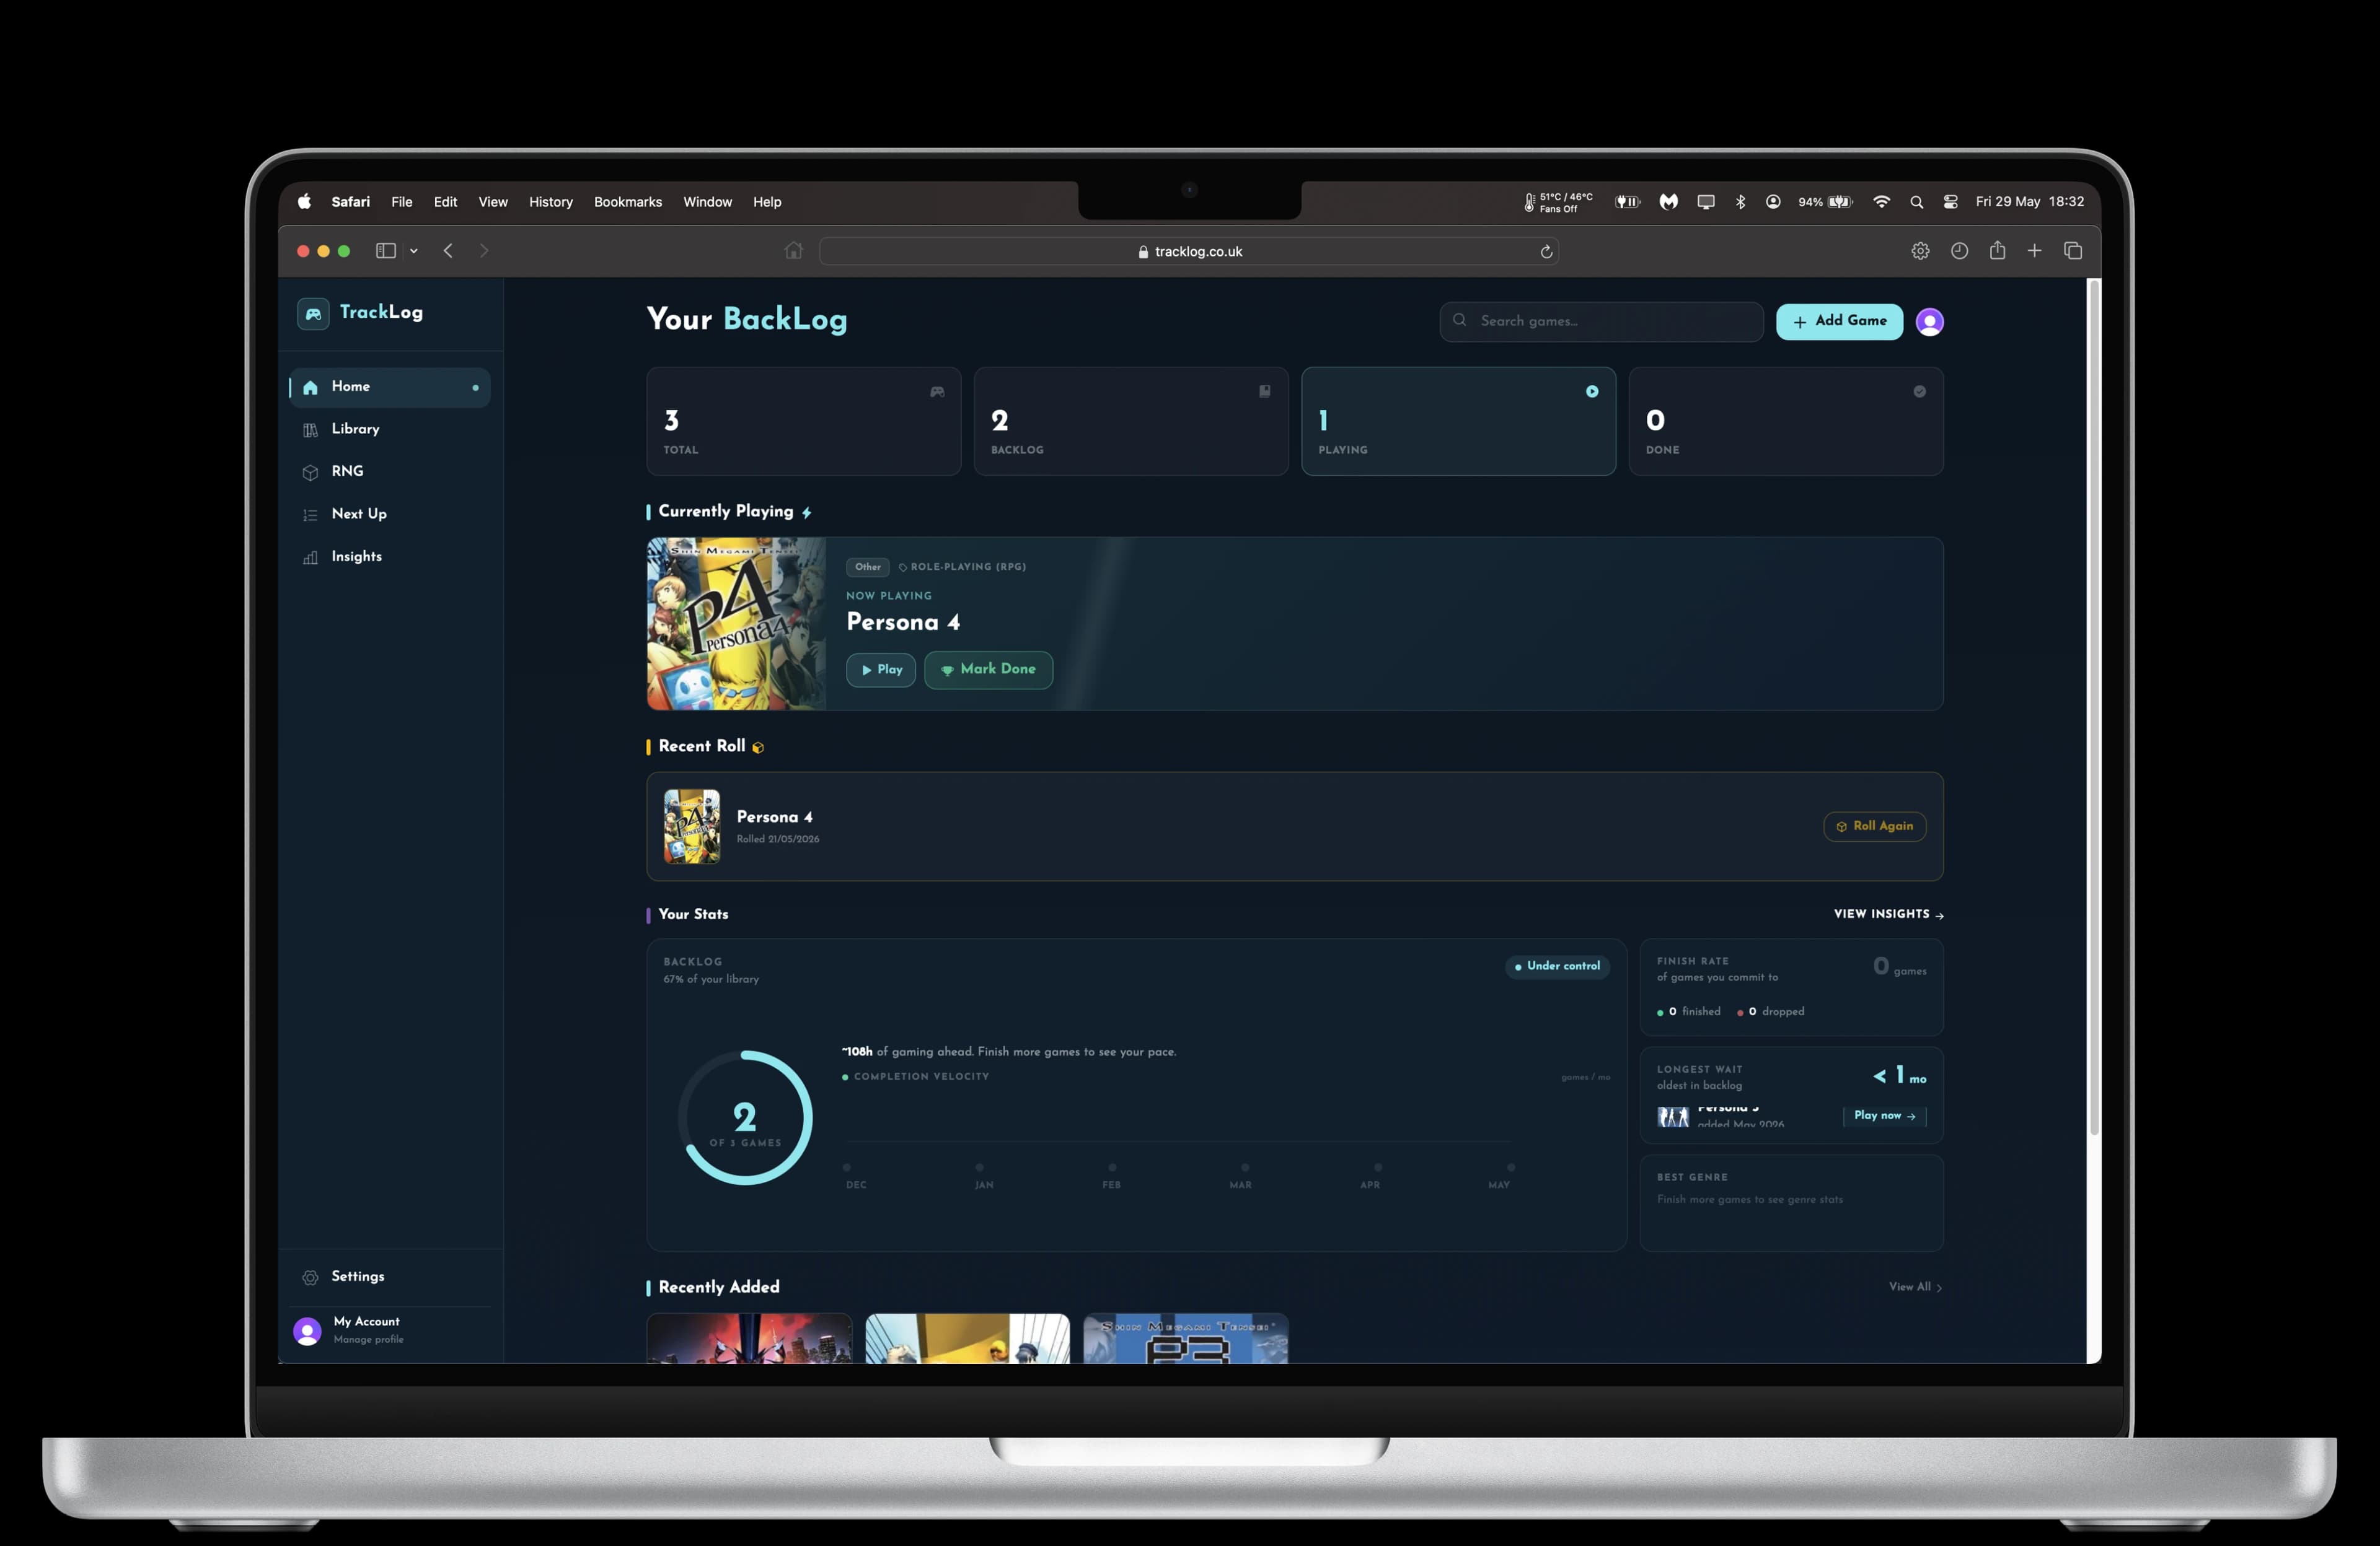Click the display mirroring menu bar icon
Image resolution: width=2380 pixels, height=1546 pixels.
click(1706, 202)
